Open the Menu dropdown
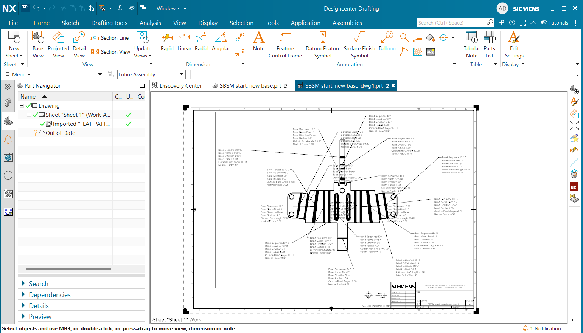 click(x=18, y=74)
